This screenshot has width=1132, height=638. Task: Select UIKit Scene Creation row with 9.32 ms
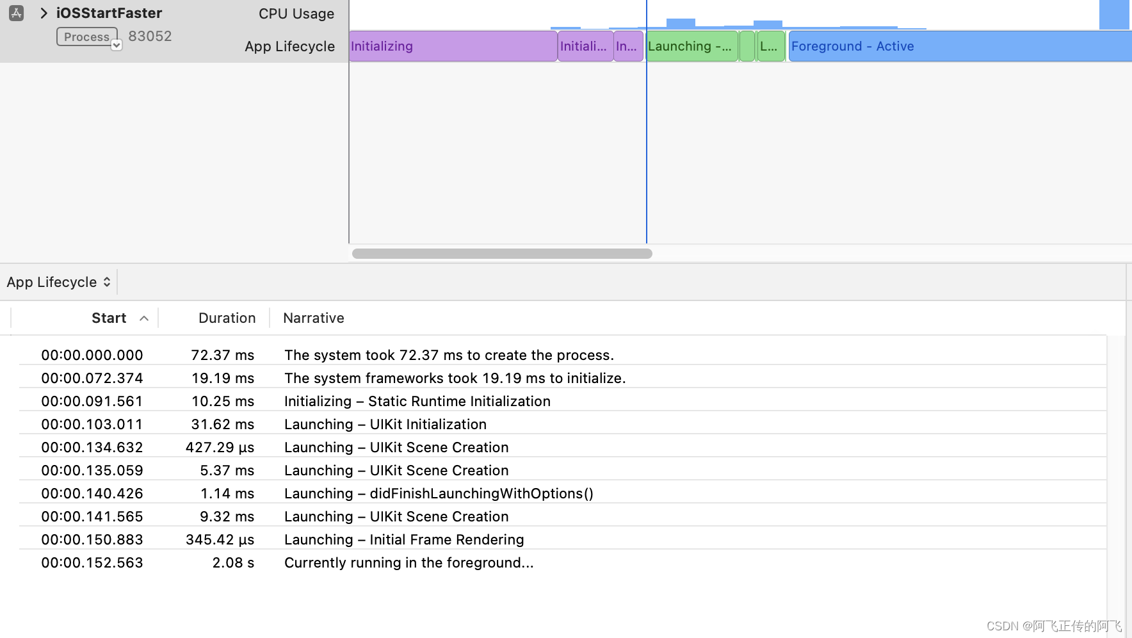coord(563,516)
